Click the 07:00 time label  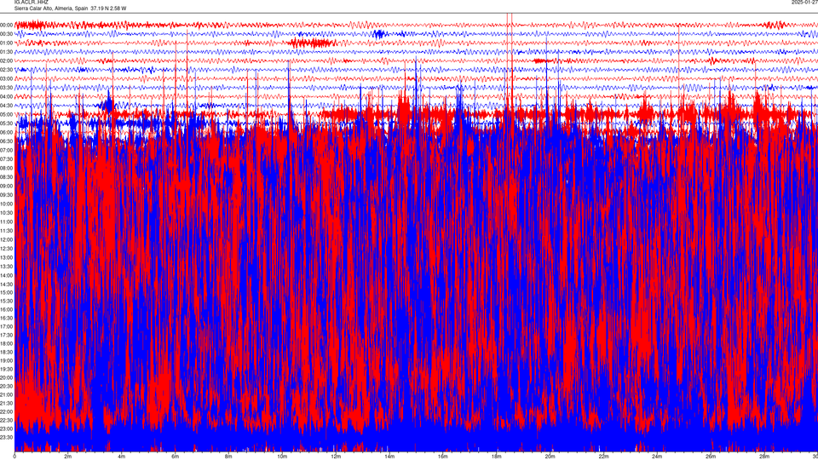(x=7, y=150)
